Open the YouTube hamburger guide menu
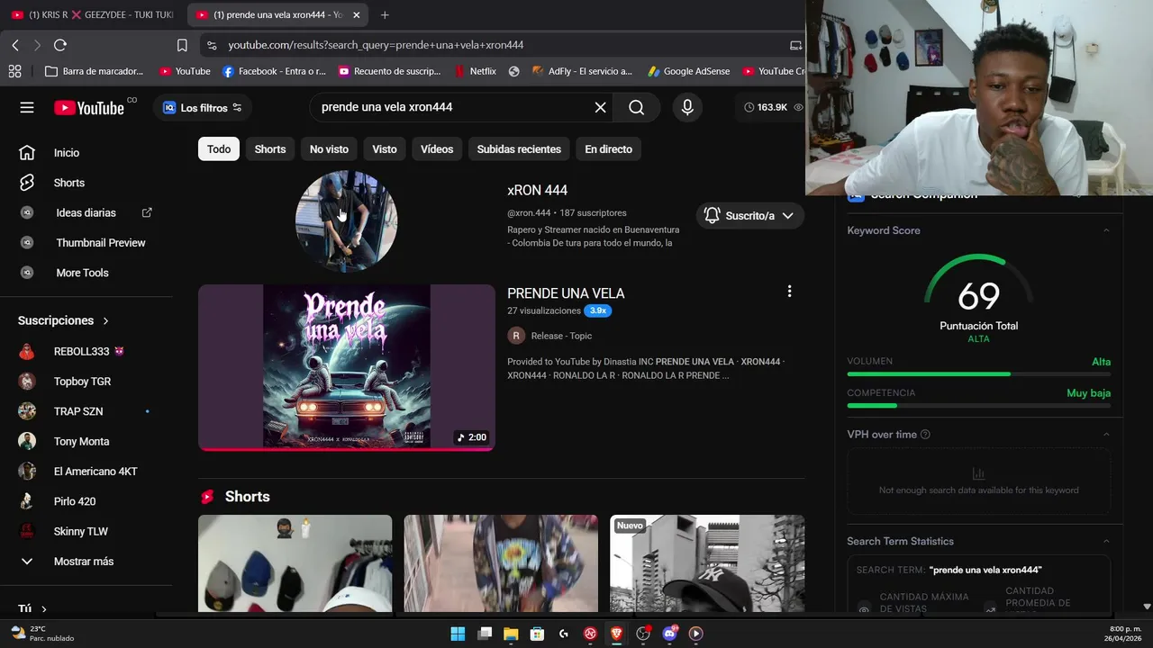The width and height of the screenshot is (1153, 648). point(27,107)
